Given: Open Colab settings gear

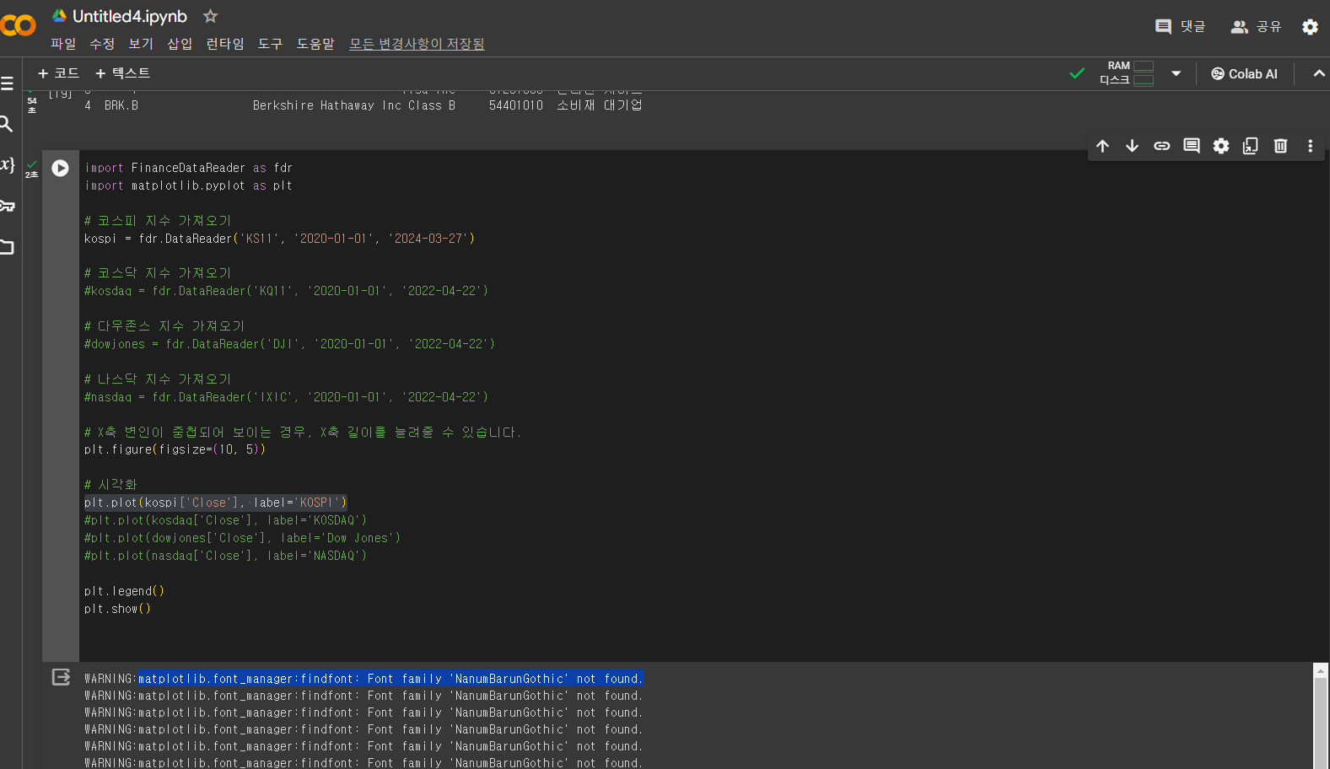Looking at the screenshot, I should pos(1310,27).
